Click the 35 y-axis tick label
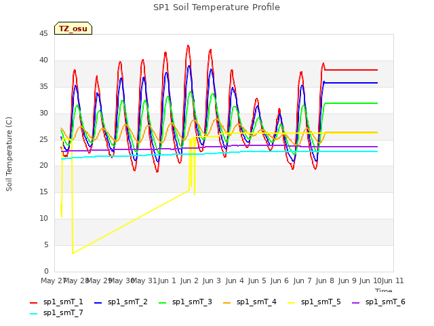This screenshot has width=434, height=326. 43,87
